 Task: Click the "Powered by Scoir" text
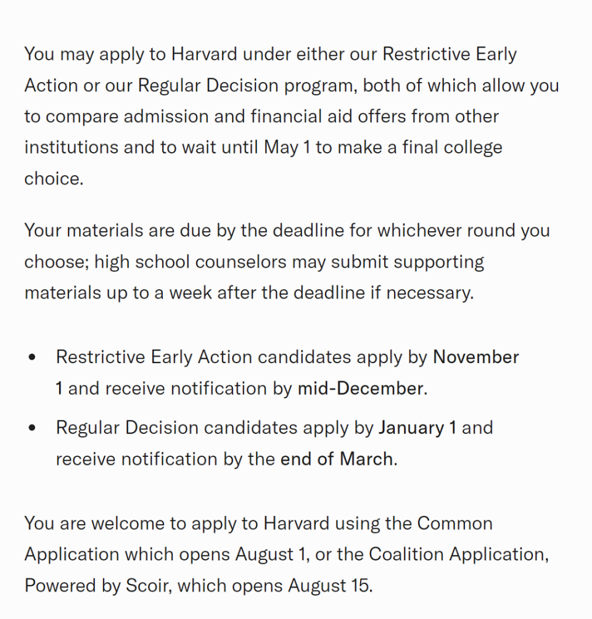point(97,585)
